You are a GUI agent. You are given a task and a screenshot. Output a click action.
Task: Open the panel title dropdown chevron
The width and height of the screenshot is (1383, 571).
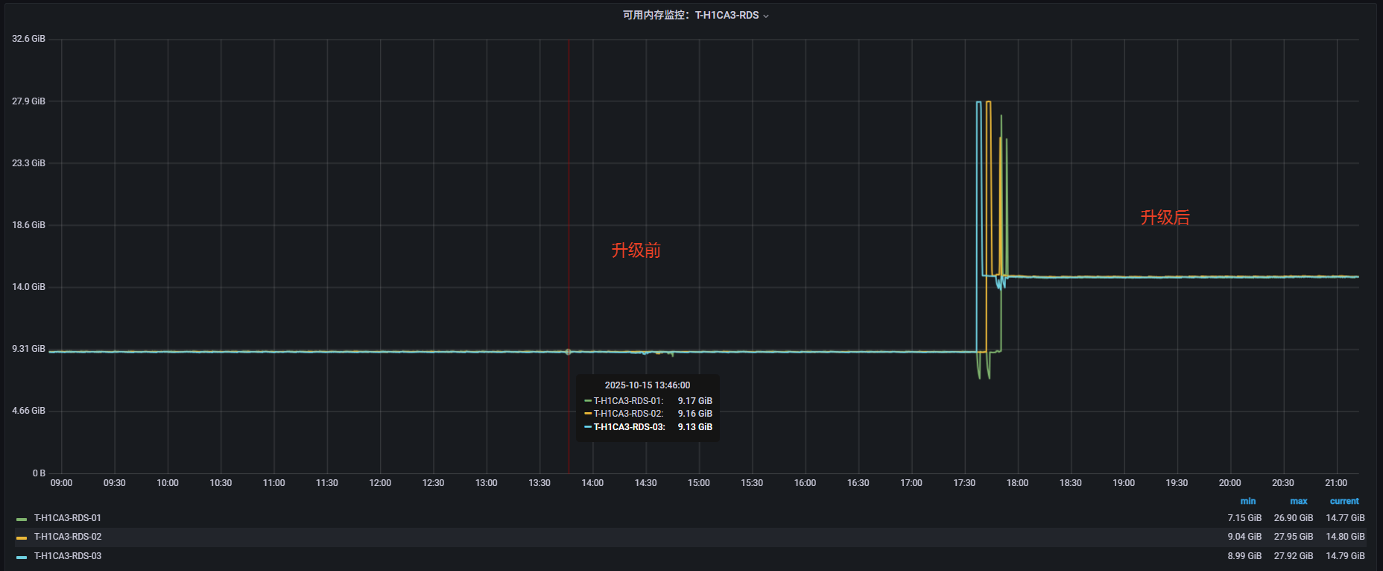[766, 16]
